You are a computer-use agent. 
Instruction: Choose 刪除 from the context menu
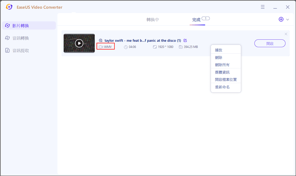pos(226,57)
